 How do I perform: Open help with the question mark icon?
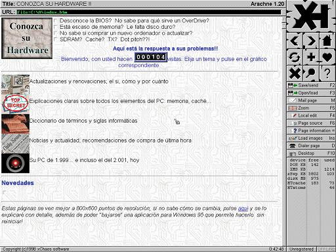click(x=327, y=73)
